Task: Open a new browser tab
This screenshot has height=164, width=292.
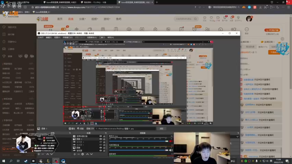Action: click(x=157, y=2)
